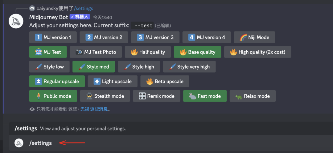Click the /settings command link in reply header

click(x=83, y=8)
